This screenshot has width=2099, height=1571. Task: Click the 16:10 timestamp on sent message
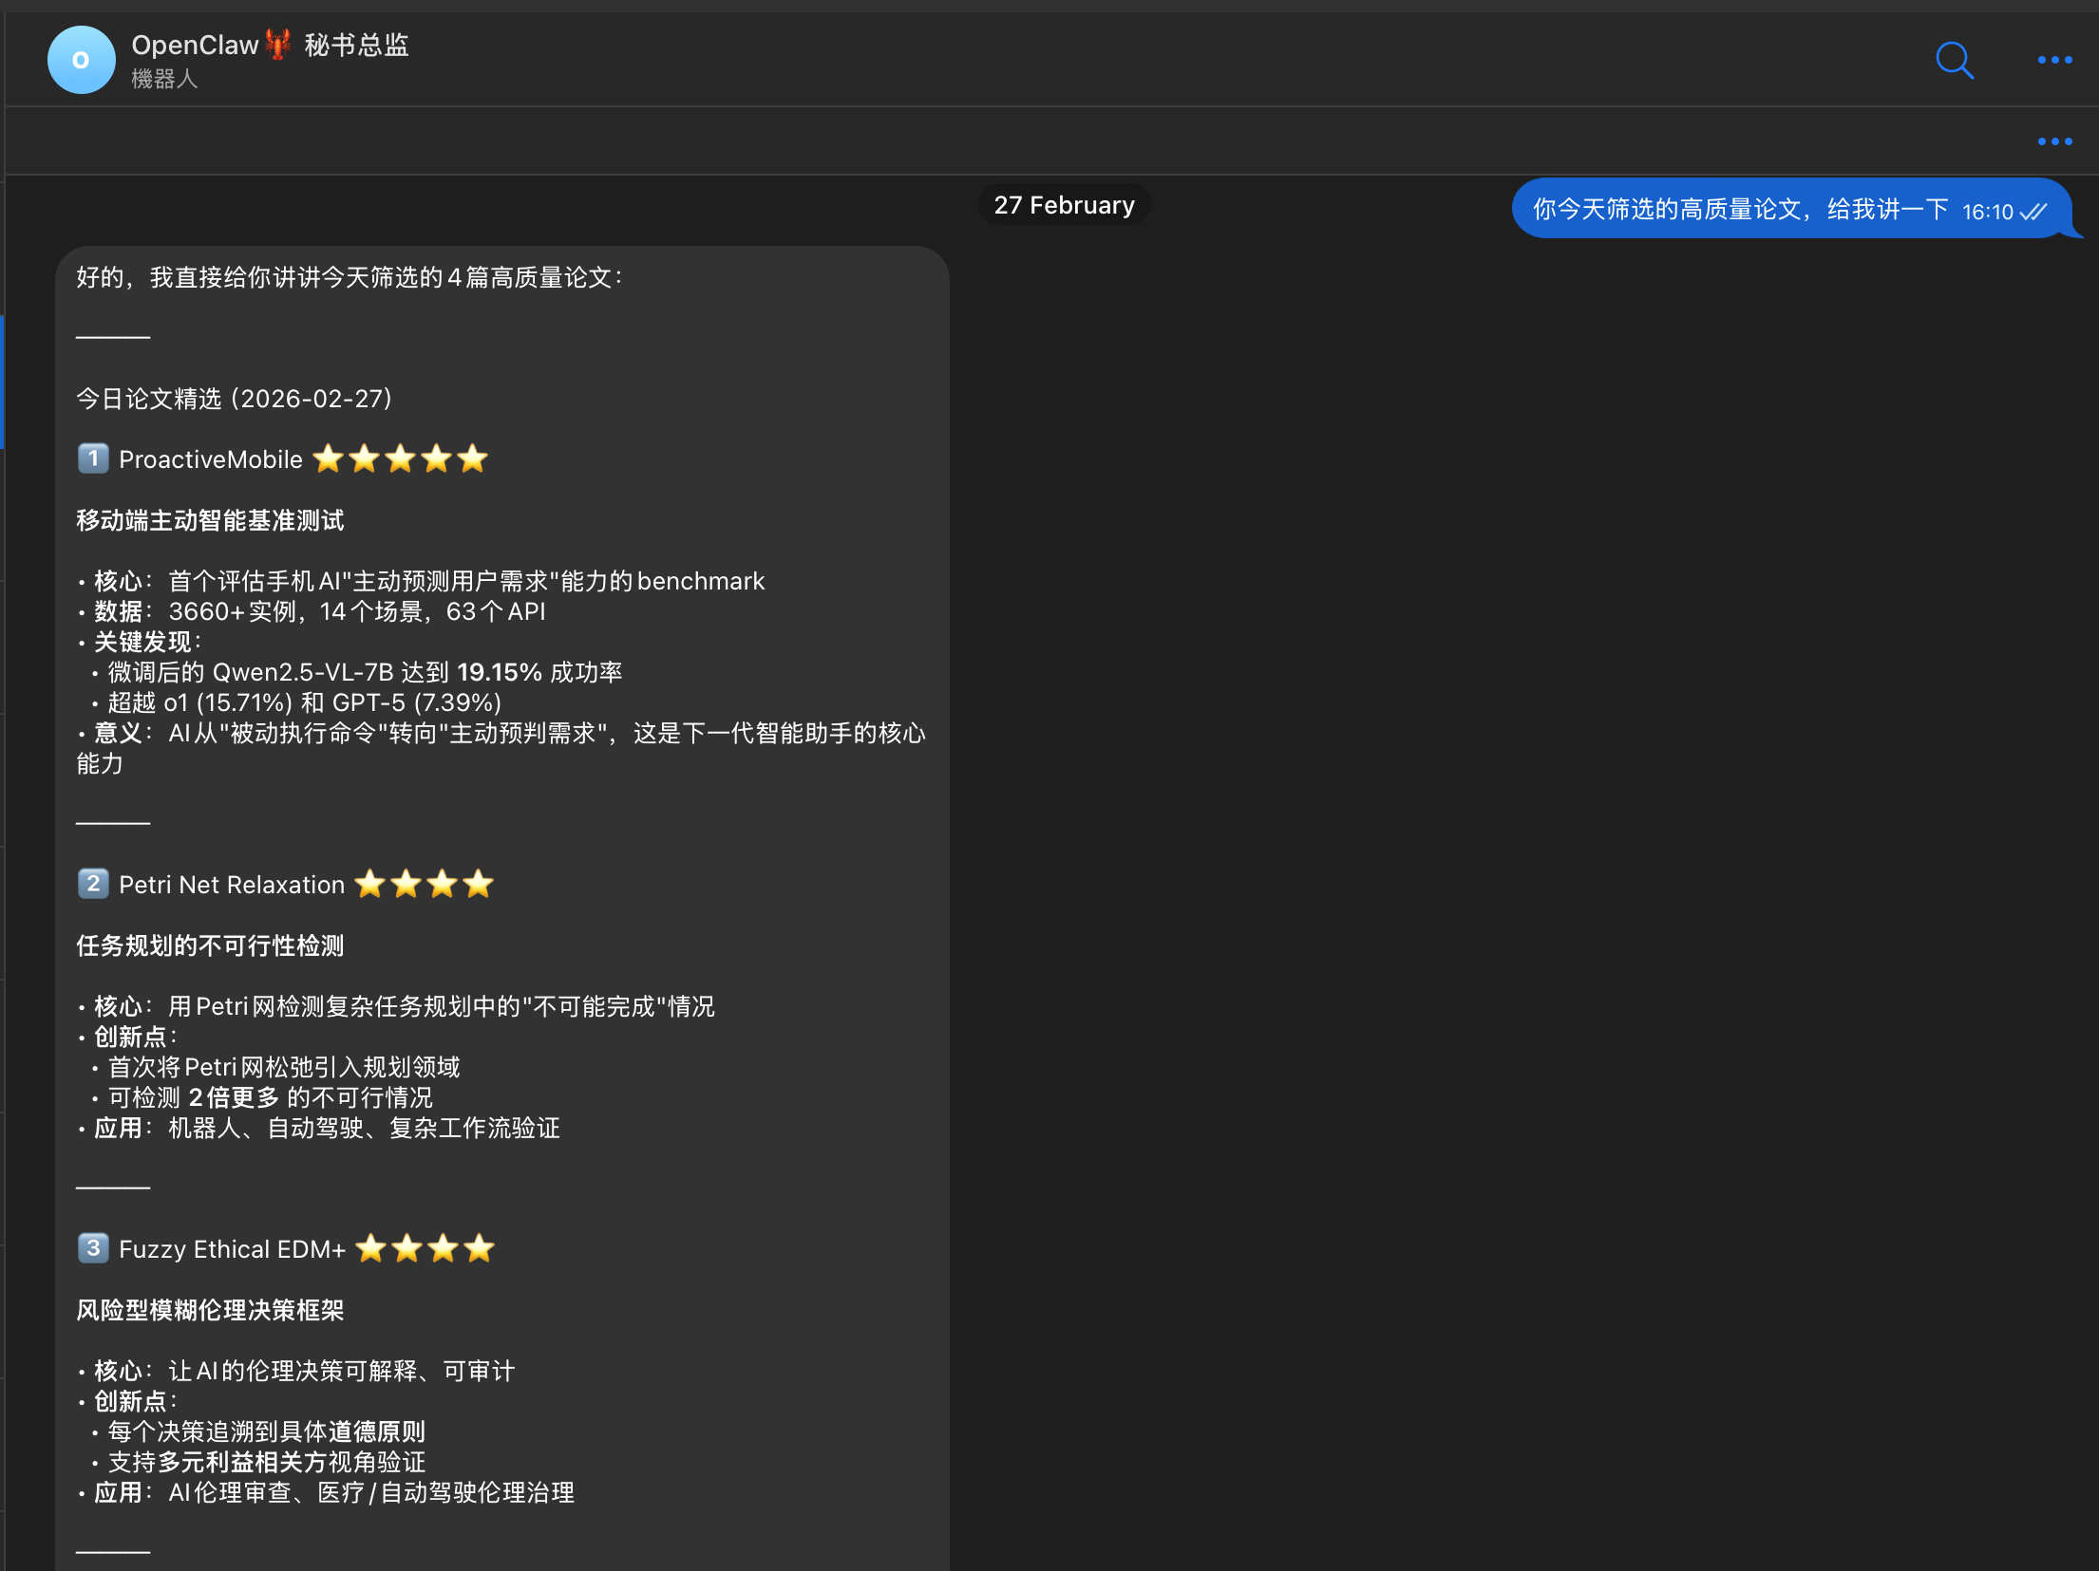[x=1987, y=213]
